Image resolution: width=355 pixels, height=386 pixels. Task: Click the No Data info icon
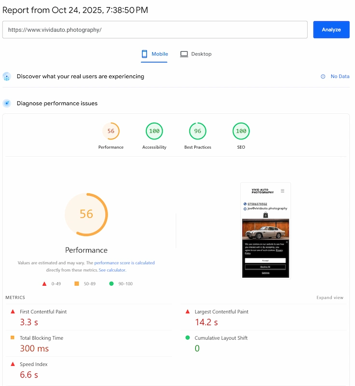323,77
